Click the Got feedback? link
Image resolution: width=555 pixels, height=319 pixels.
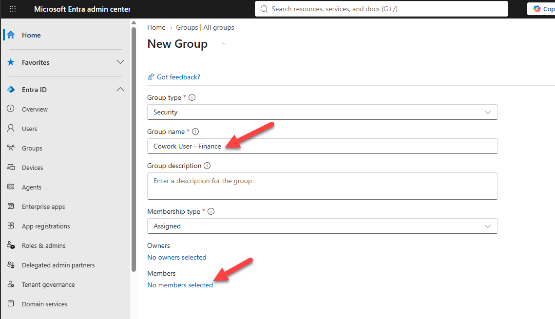[178, 77]
